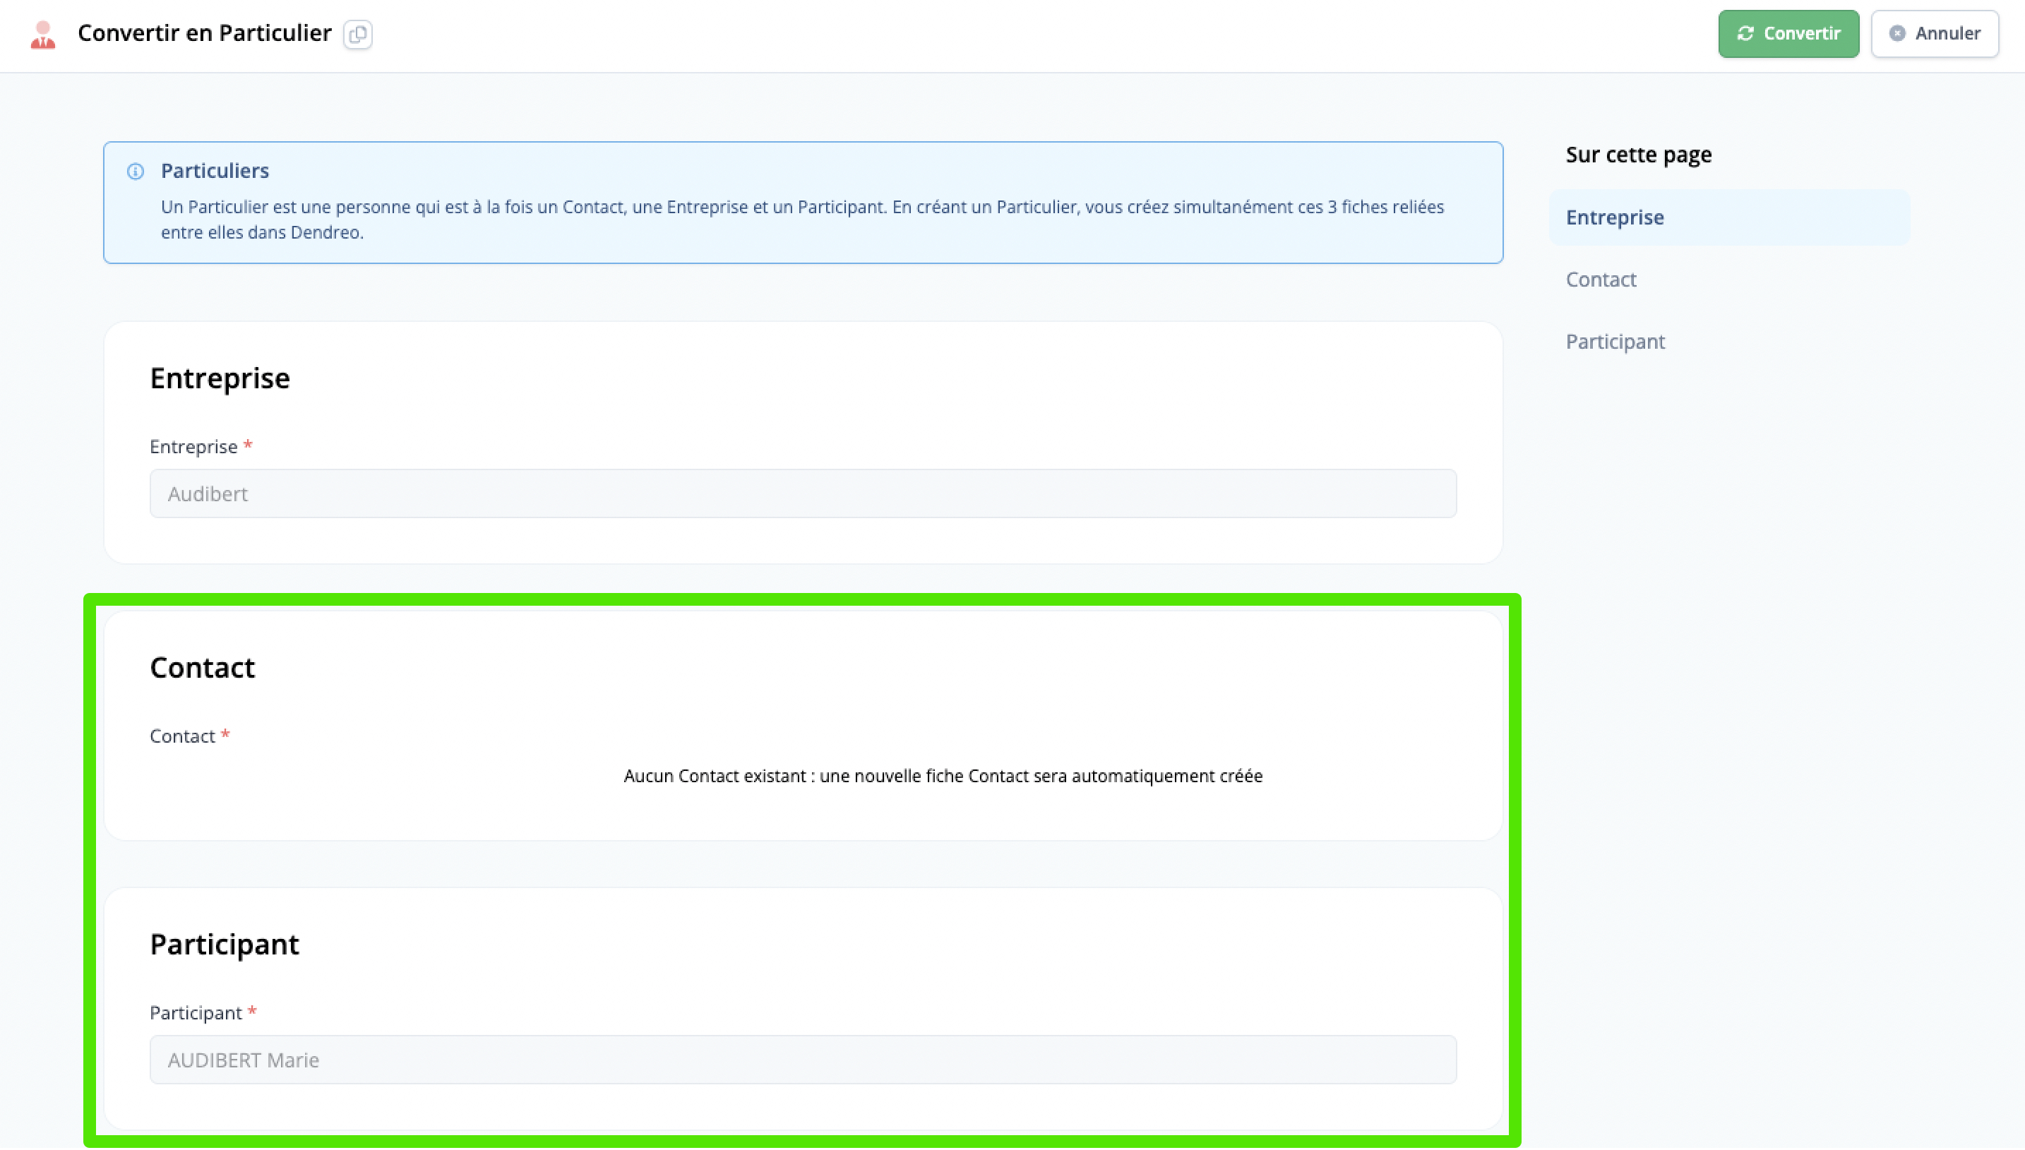The image size is (2025, 1150).
Task: Click the Particuliers banner heading
Action: point(215,171)
